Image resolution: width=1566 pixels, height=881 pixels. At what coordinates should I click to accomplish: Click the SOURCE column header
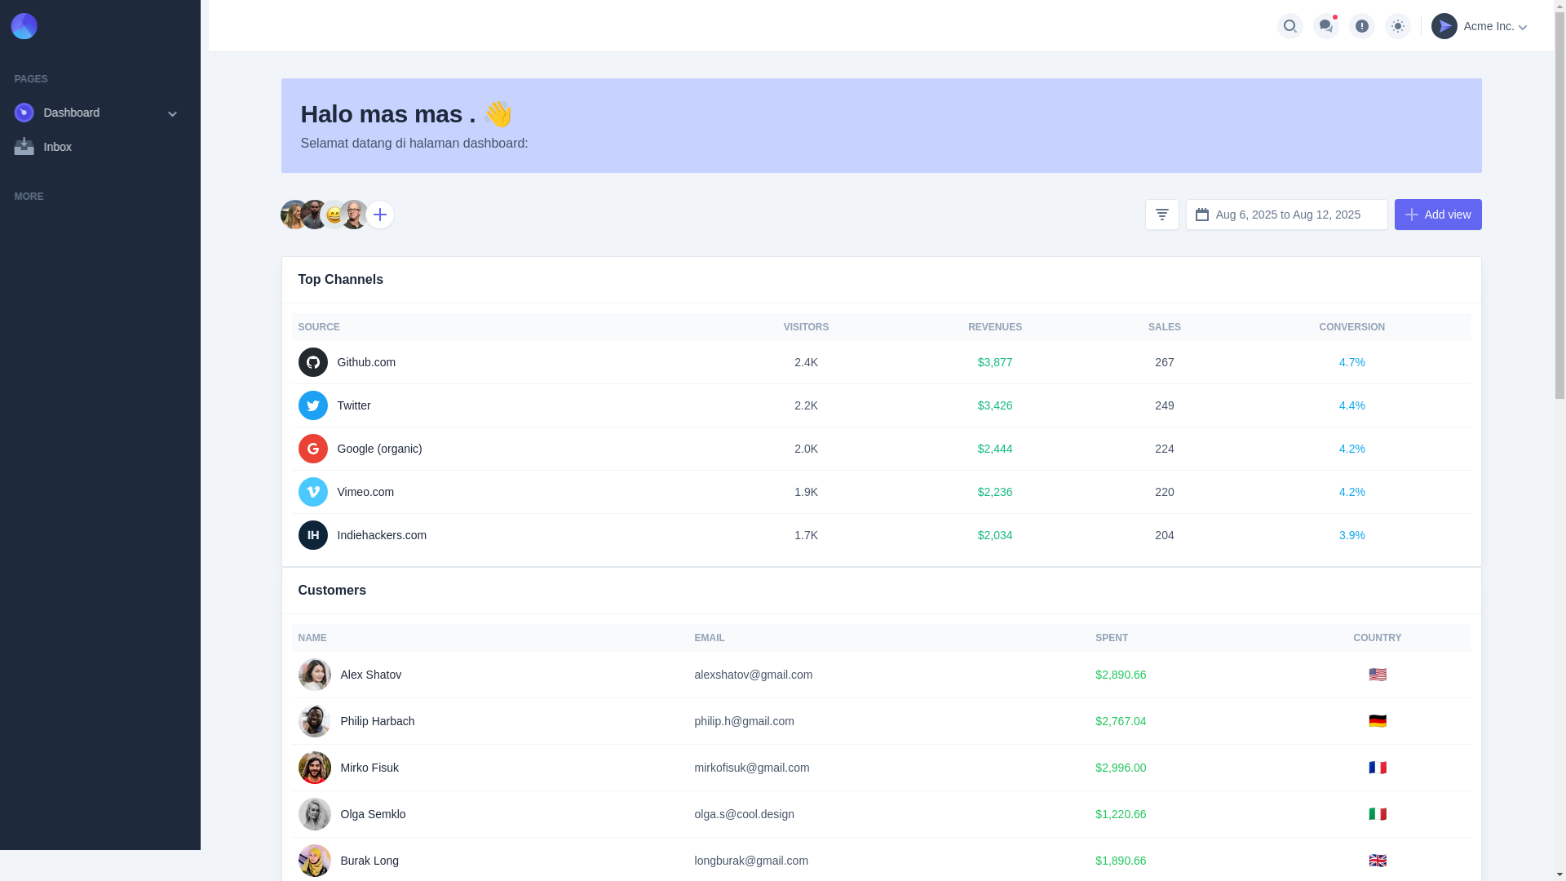(x=319, y=327)
